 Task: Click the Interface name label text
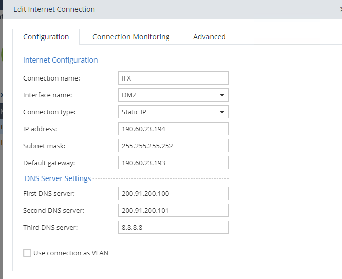coord(48,95)
